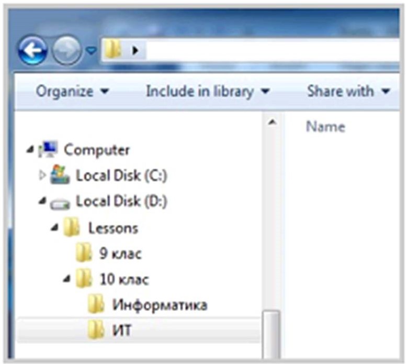Open the Include in library menu
Image resolution: width=407 pixels, height=364 pixels.
pyautogui.click(x=207, y=92)
